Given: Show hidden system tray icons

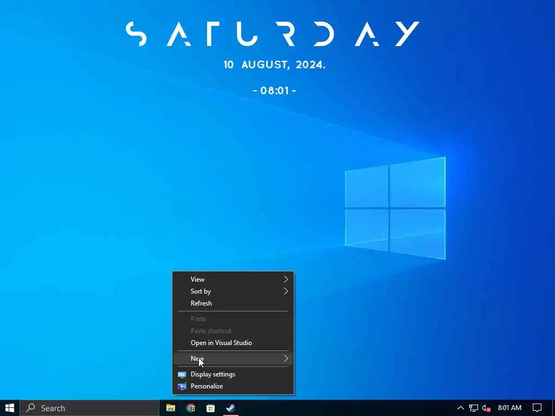Looking at the screenshot, I should click(x=461, y=408).
